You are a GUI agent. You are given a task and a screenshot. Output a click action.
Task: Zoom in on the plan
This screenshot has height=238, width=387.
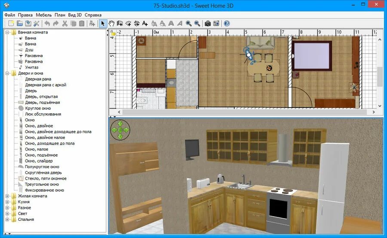click(x=189, y=24)
